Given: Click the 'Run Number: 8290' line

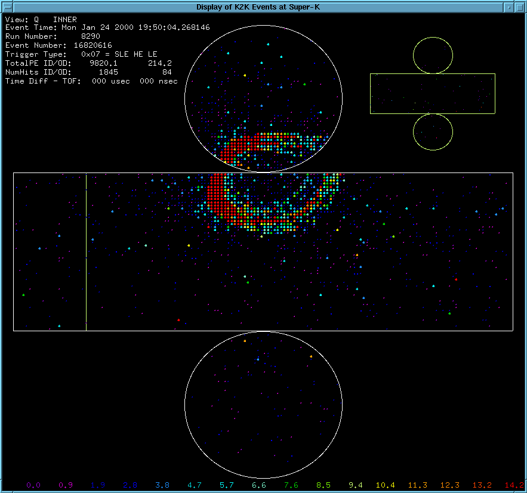Looking at the screenshot, I should point(53,36).
